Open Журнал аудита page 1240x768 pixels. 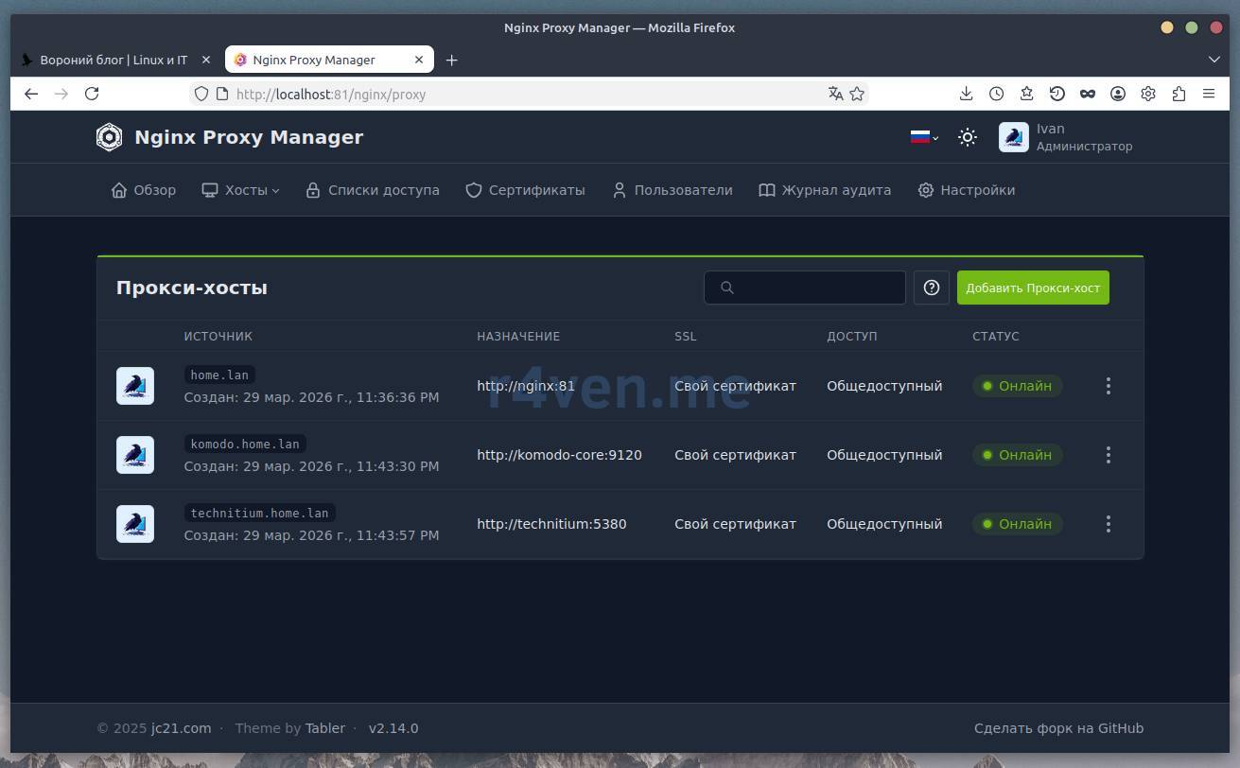[x=825, y=190]
